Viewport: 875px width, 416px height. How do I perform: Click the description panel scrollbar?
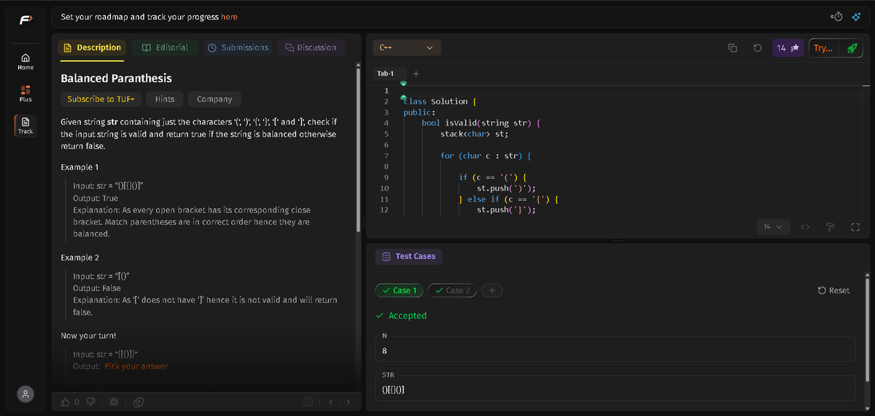(x=357, y=149)
